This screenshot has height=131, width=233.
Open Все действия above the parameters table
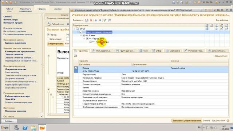point(221,56)
